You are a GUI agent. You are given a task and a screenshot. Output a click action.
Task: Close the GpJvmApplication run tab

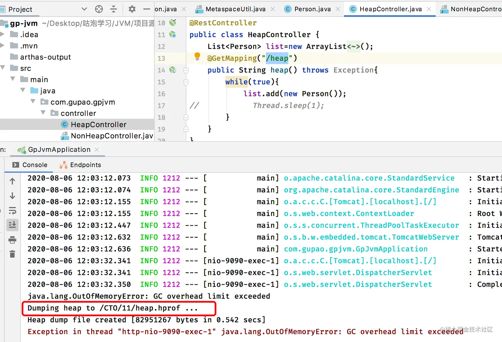(97, 150)
